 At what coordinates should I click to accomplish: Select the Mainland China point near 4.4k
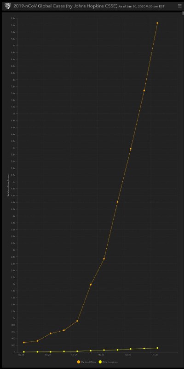(x=117, y=202)
